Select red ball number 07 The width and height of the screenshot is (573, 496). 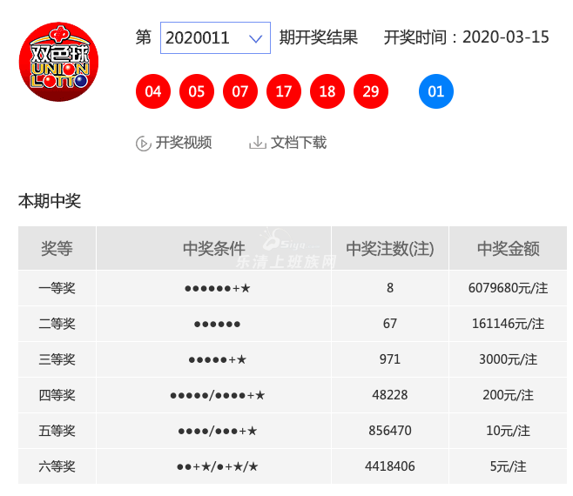point(240,91)
